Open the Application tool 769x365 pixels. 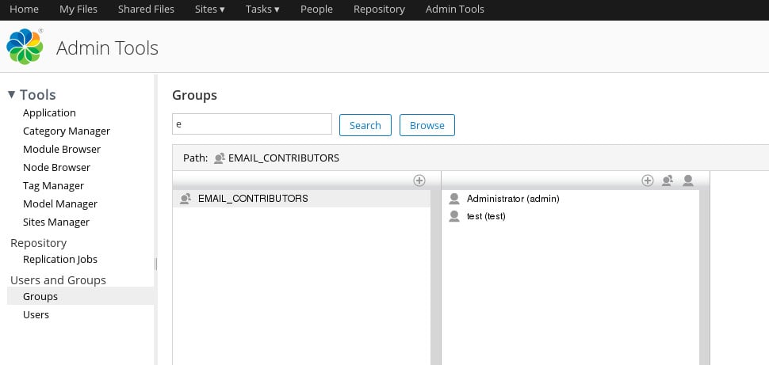49,112
